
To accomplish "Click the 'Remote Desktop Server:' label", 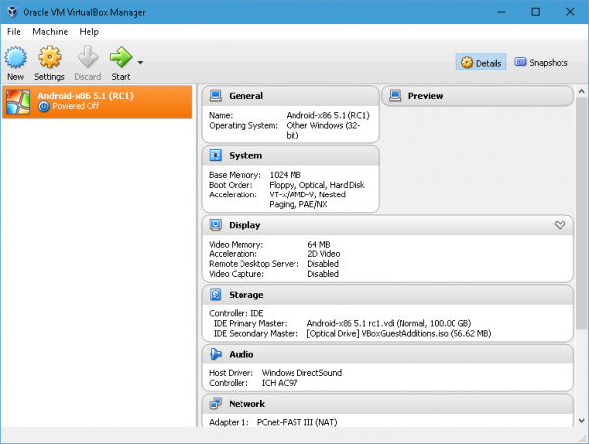I will (254, 264).
